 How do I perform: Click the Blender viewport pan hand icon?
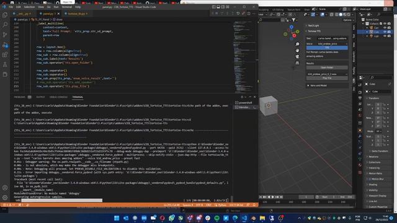coord(297,50)
